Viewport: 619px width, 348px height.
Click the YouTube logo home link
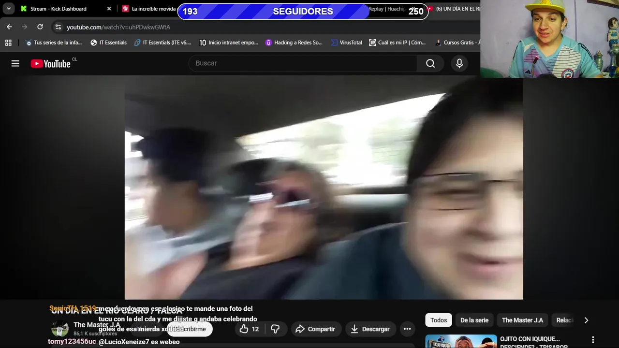(51, 63)
